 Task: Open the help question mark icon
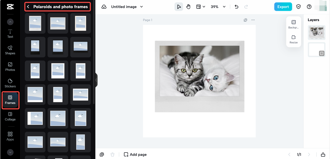(x=309, y=7)
